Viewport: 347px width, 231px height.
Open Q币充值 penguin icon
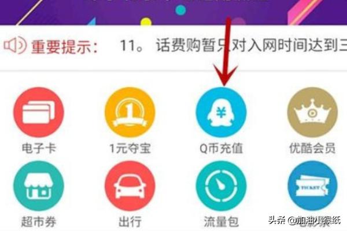click(x=221, y=112)
